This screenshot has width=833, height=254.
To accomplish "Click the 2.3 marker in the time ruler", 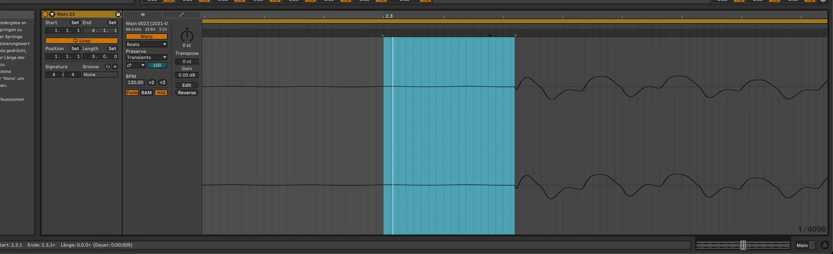I will coord(389,16).
